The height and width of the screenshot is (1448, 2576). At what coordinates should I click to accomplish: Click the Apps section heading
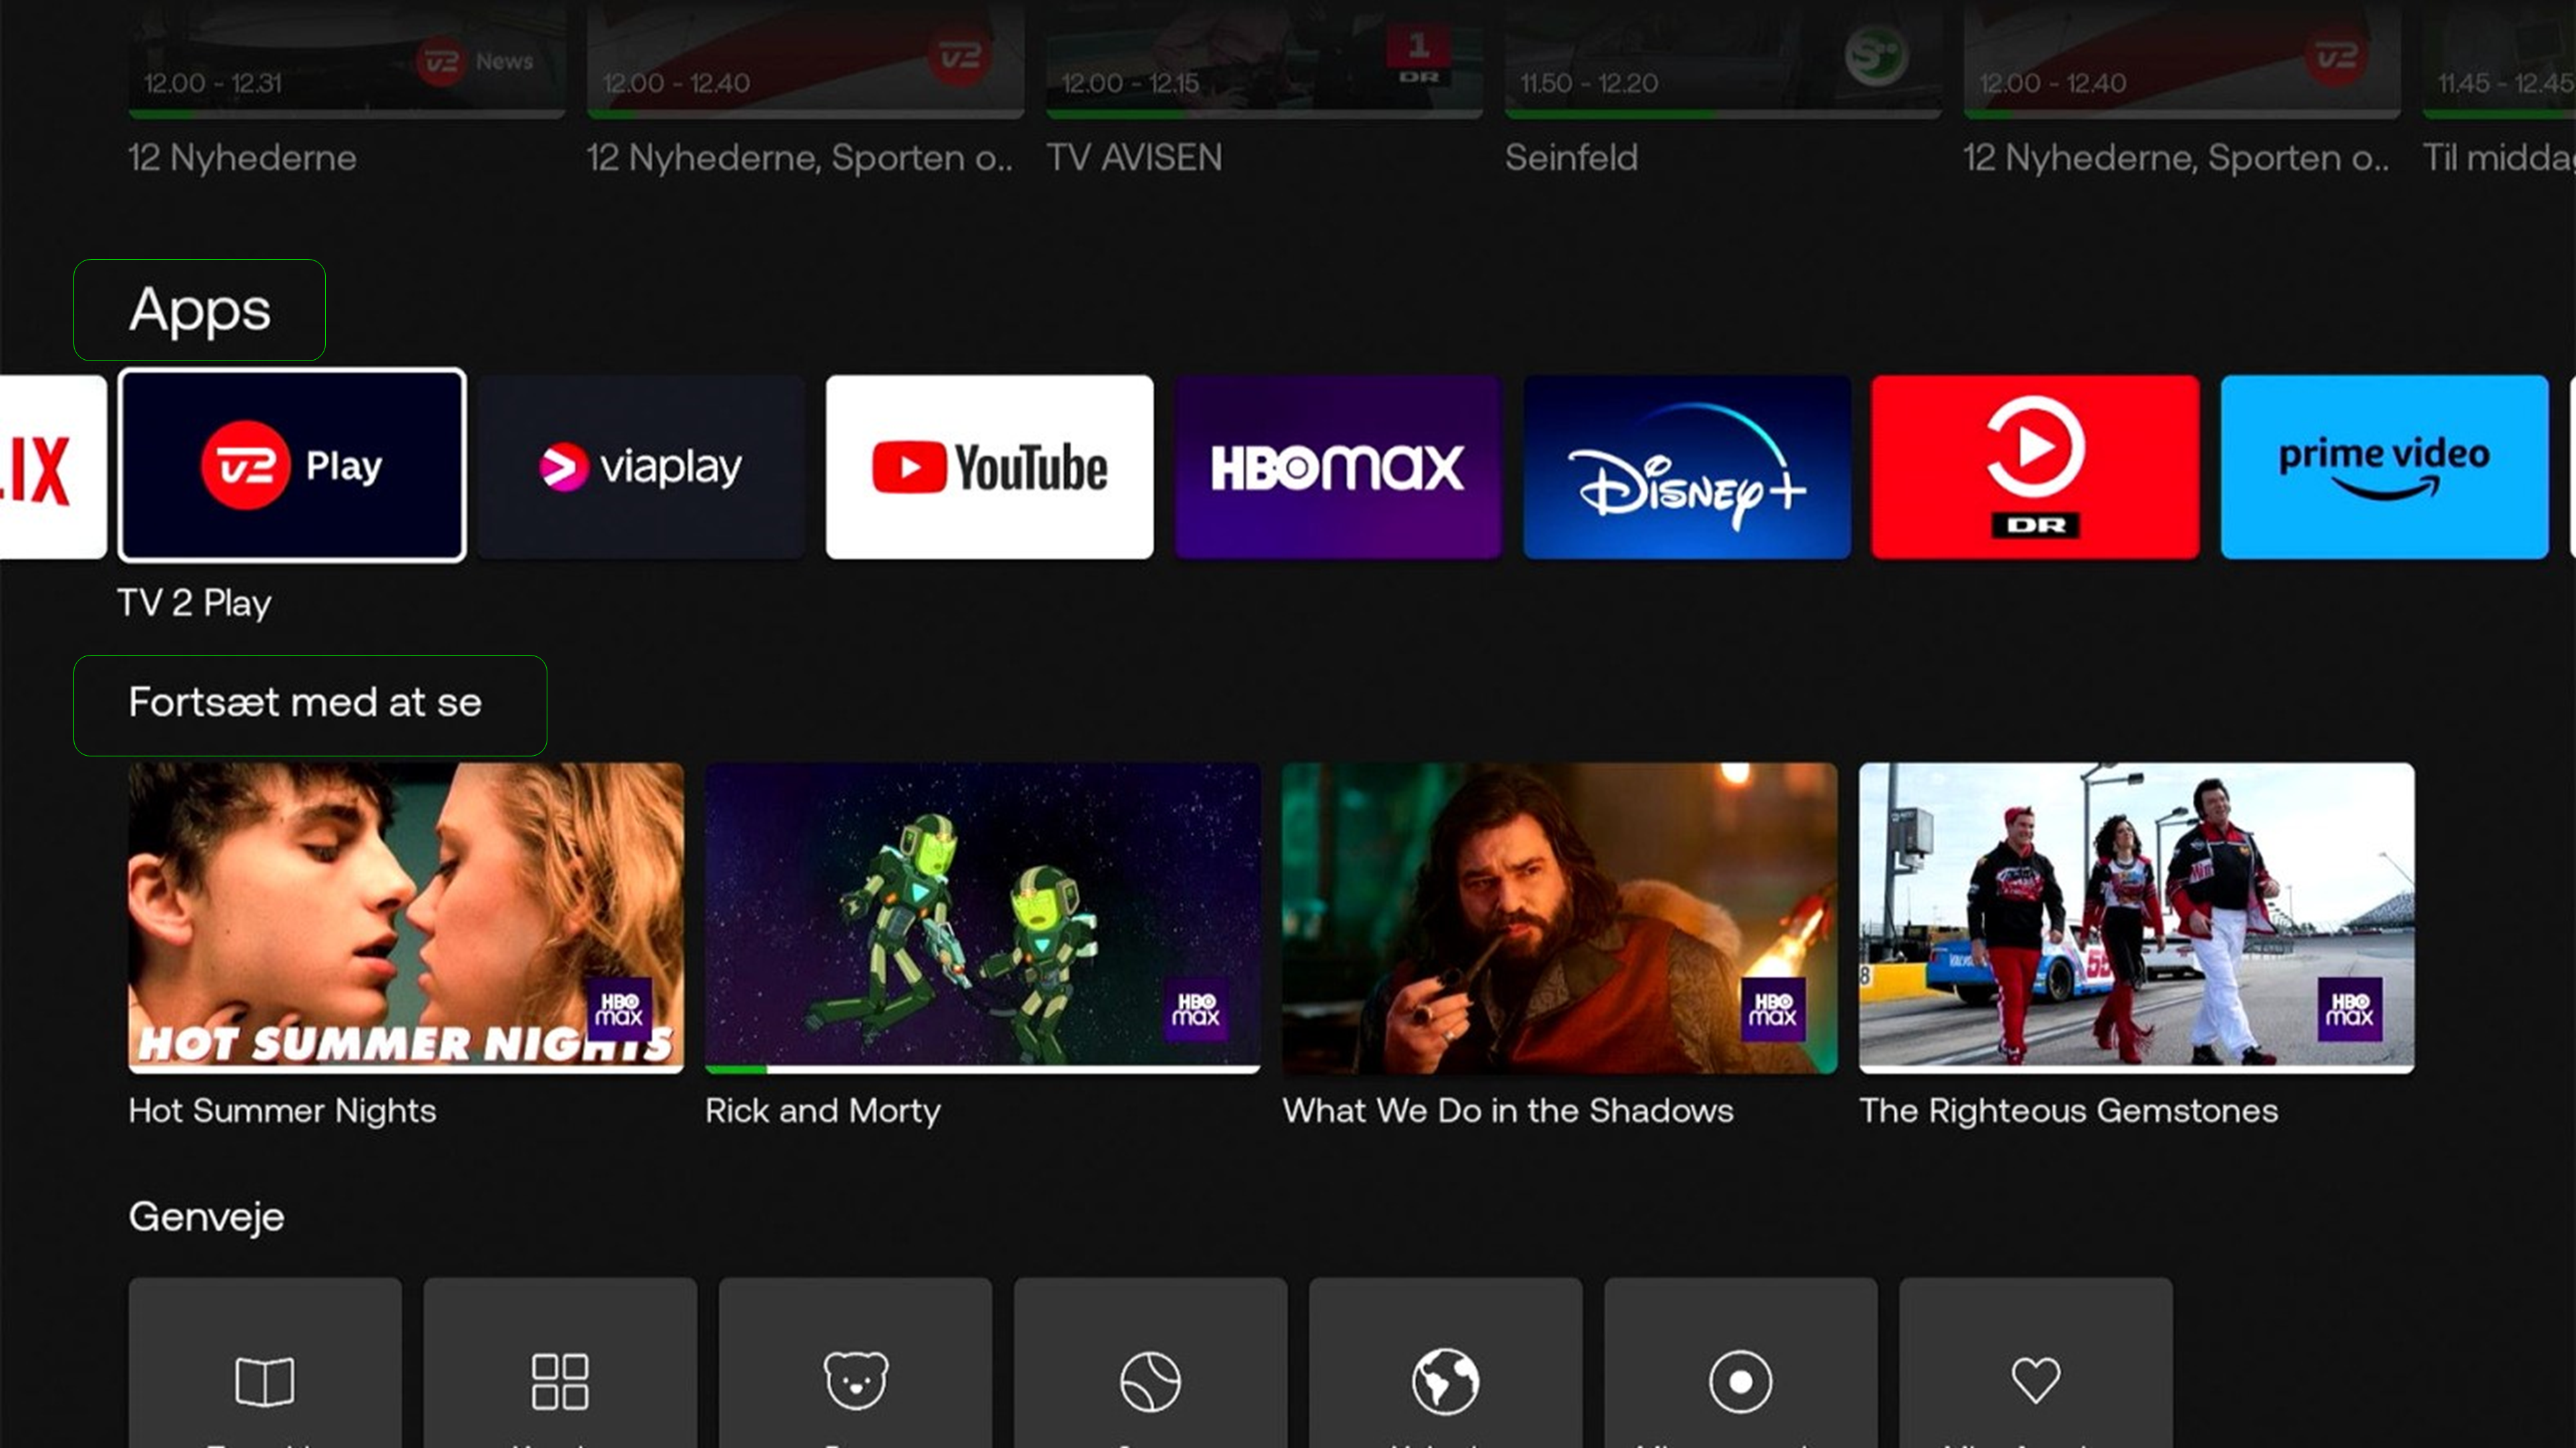coord(200,310)
